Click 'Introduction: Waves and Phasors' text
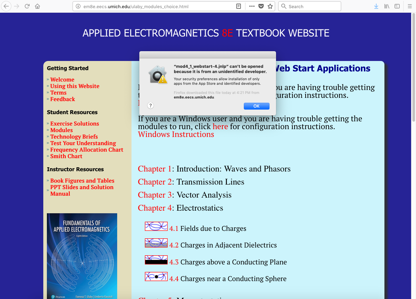The width and height of the screenshot is (416, 299). coord(233,169)
